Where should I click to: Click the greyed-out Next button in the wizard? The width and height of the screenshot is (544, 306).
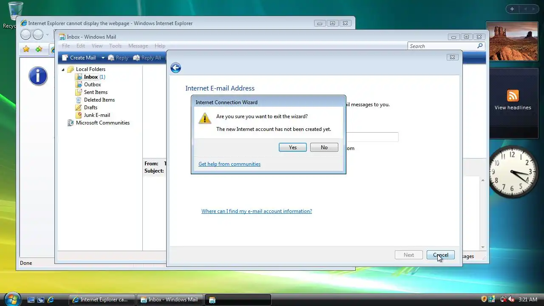409,255
